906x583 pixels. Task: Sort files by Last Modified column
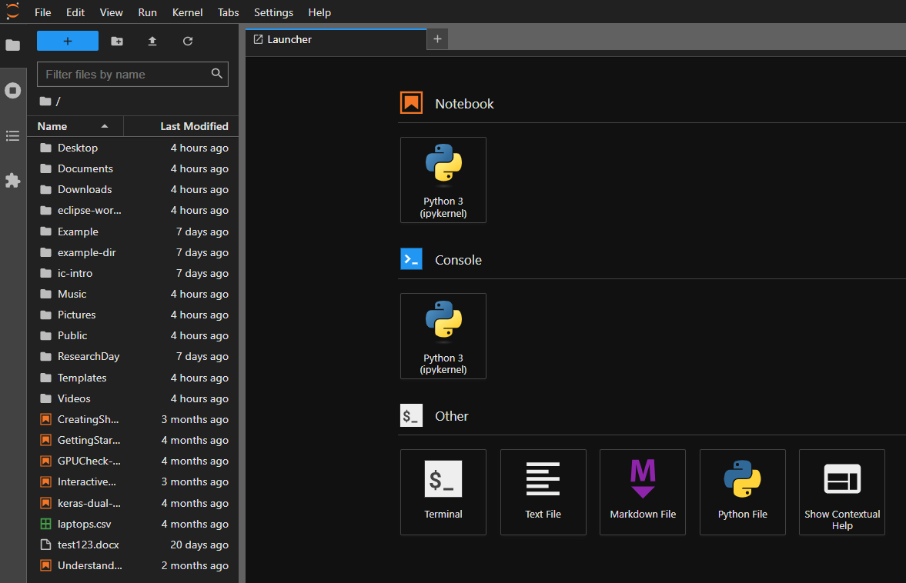(194, 126)
